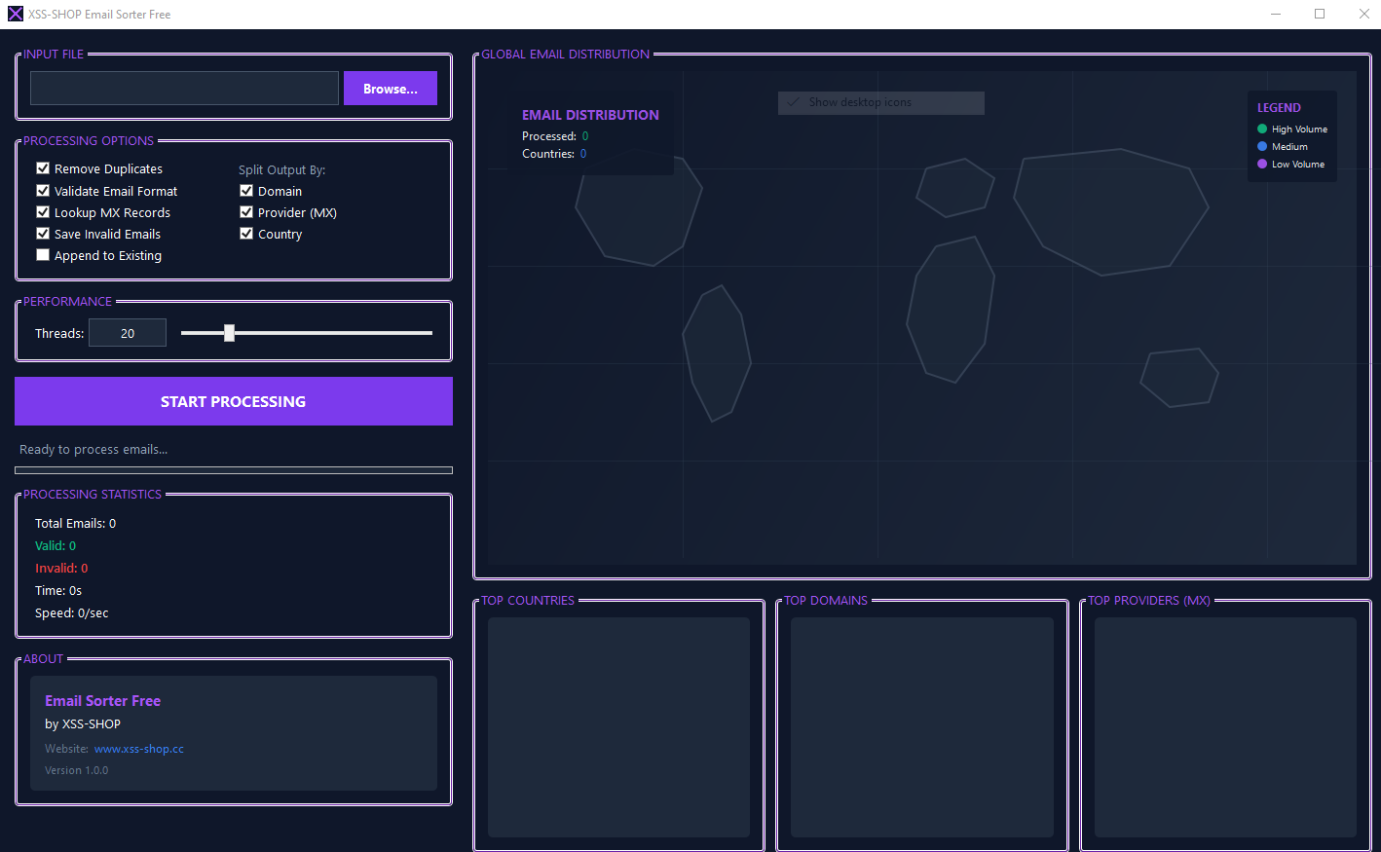Viewport: 1381px width, 852px height.
Task: Click the XSS-SHOP app icon in the title bar
Action: pos(15,14)
